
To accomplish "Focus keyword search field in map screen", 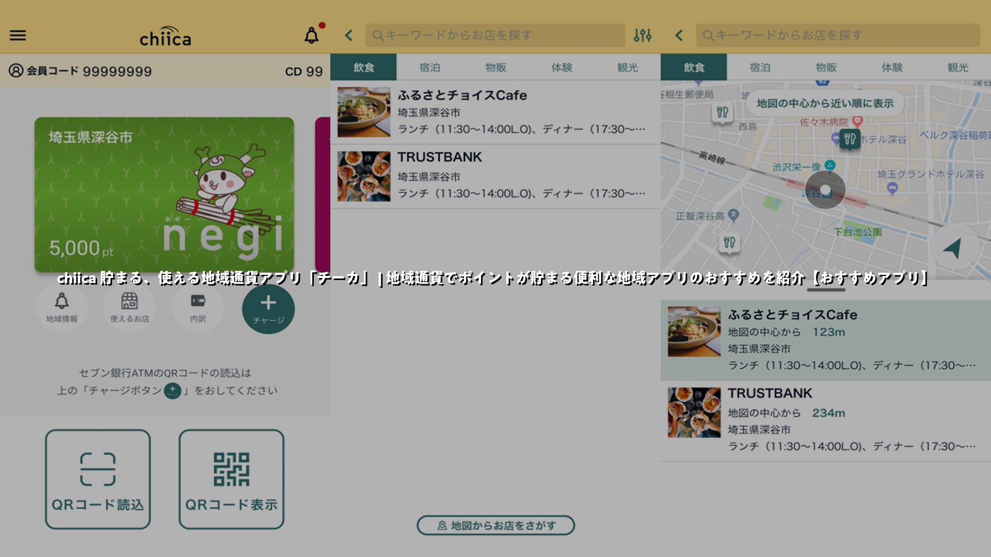I will [x=838, y=35].
